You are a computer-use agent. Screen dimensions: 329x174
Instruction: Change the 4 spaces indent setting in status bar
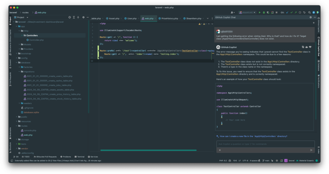tap(254, 161)
